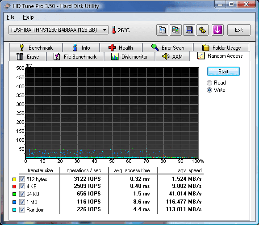Open the File menu
This screenshot has width=259, height=225.
pos(11,17)
